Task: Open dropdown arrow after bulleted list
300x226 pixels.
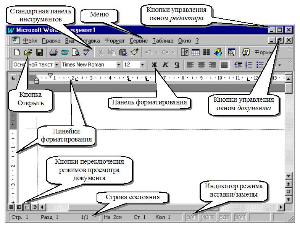Action: tap(280, 65)
